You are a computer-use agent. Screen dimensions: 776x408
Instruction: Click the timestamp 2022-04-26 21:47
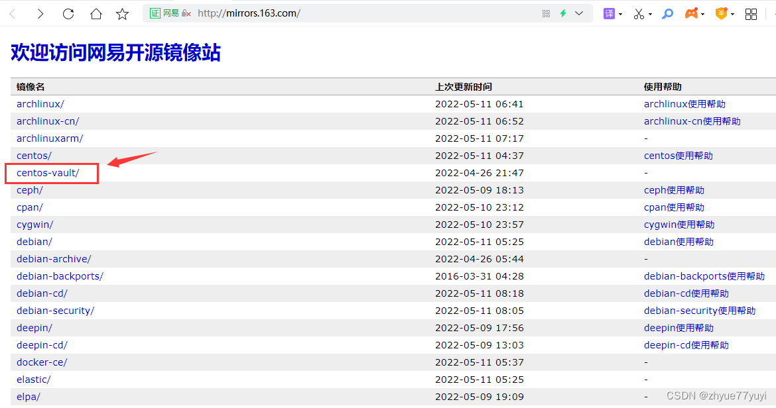click(x=479, y=173)
